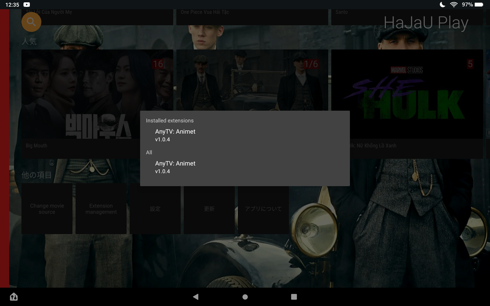Select installed extension AnyTV: Animet

[x=245, y=135]
